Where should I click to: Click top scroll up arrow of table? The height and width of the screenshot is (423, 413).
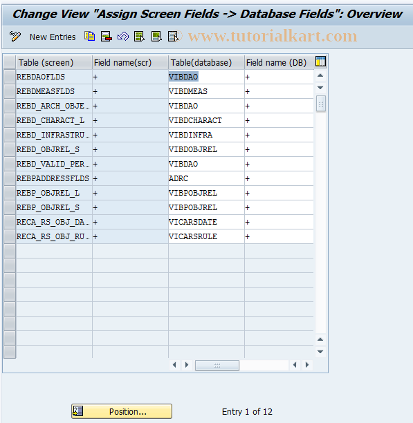pos(320,75)
